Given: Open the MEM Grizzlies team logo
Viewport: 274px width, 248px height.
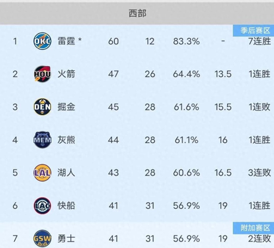Looking at the screenshot, I should [x=42, y=140].
